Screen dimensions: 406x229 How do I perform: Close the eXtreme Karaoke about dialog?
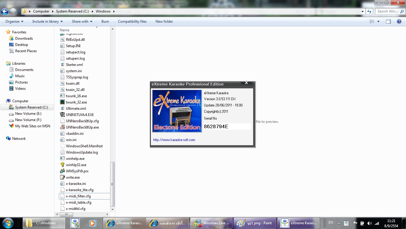click(x=246, y=83)
